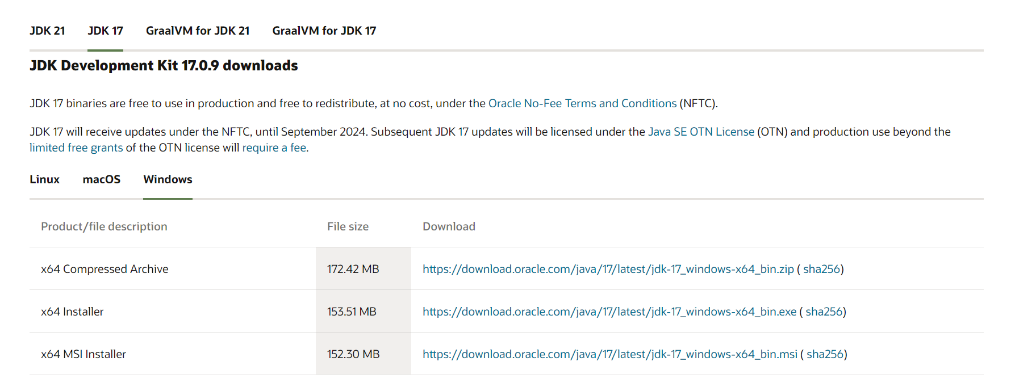The height and width of the screenshot is (391, 1015).
Task: Select the Windows downloads tab
Action: pyautogui.click(x=168, y=179)
